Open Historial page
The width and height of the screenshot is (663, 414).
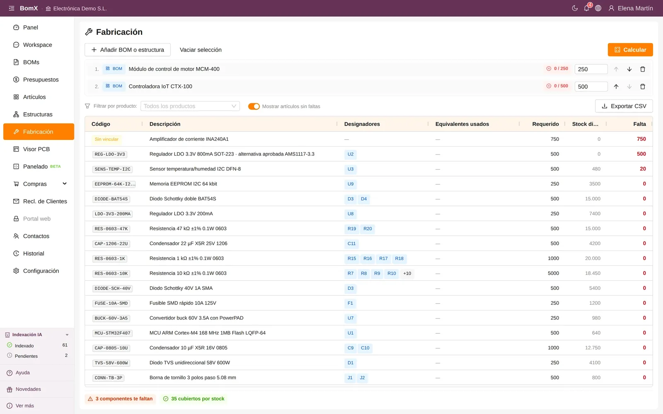[x=38, y=253]
